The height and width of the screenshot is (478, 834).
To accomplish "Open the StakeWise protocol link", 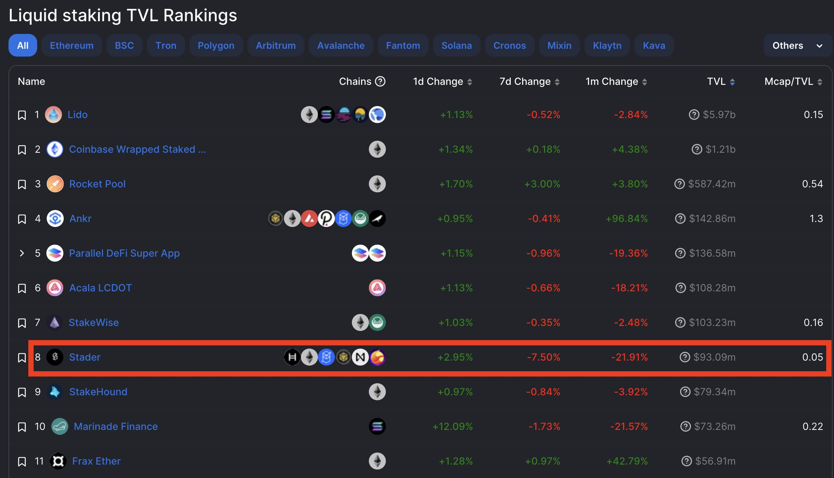I will coord(94,322).
